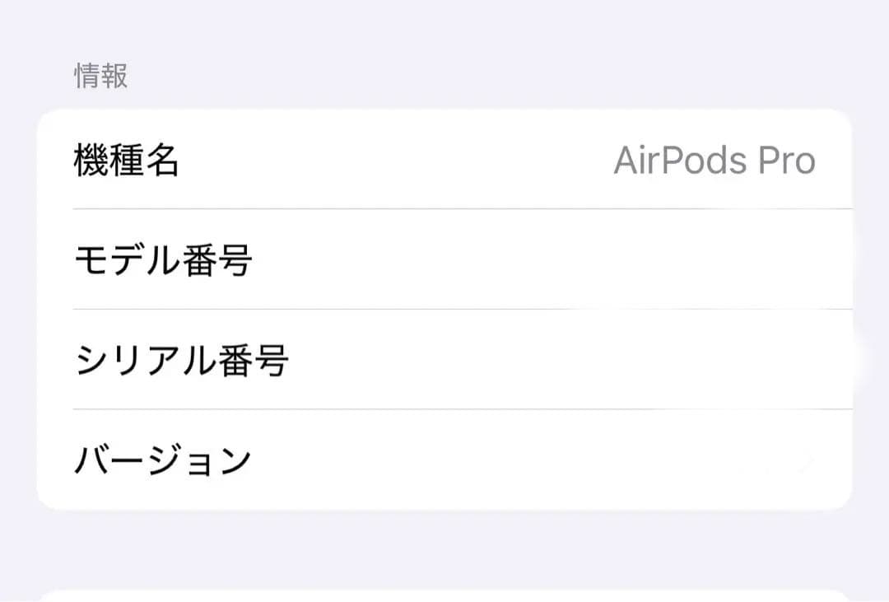This screenshot has width=889, height=602.
Task: Select the 機種名 label
Action: pyautogui.click(x=128, y=161)
